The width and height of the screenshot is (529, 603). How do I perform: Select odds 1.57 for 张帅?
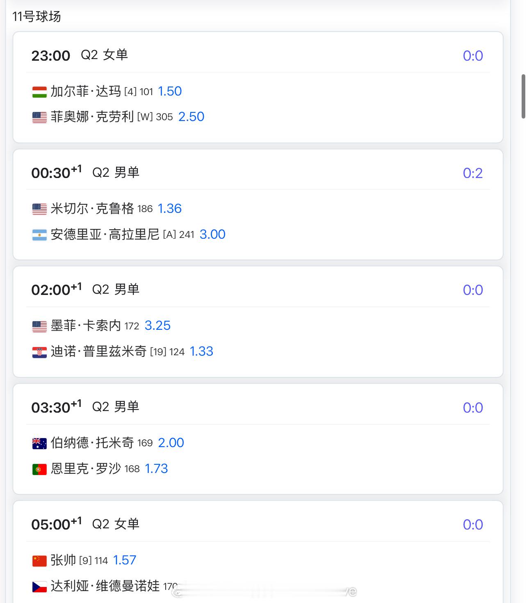pyautogui.click(x=125, y=560)
